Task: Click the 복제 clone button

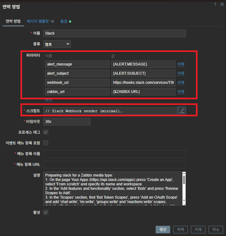Action: pyautogui.click(x=180, y=230)
